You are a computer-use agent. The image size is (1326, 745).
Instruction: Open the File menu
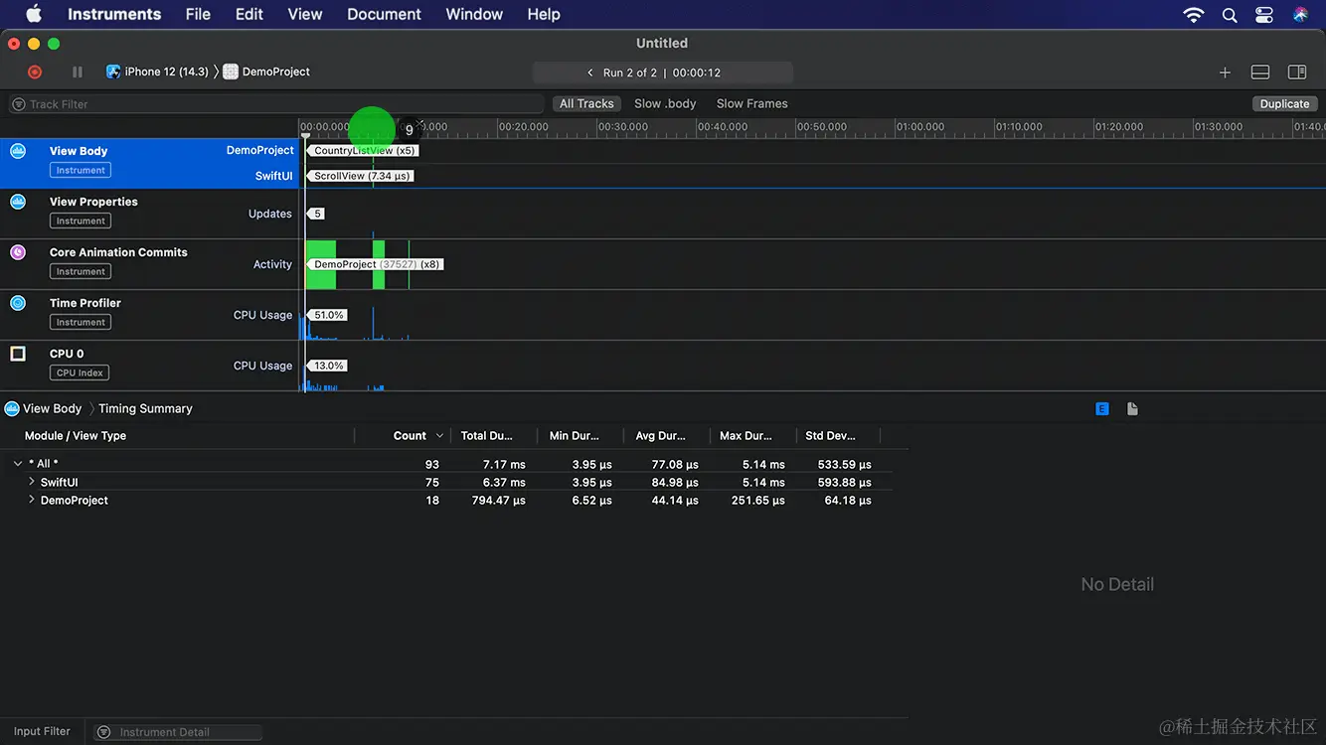click(198, 14)
